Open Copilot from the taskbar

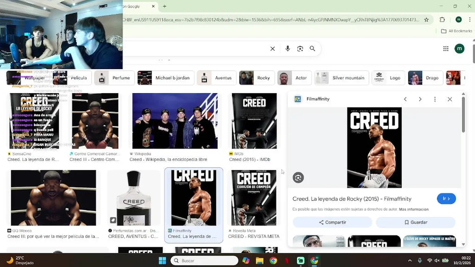pos(246,261)
